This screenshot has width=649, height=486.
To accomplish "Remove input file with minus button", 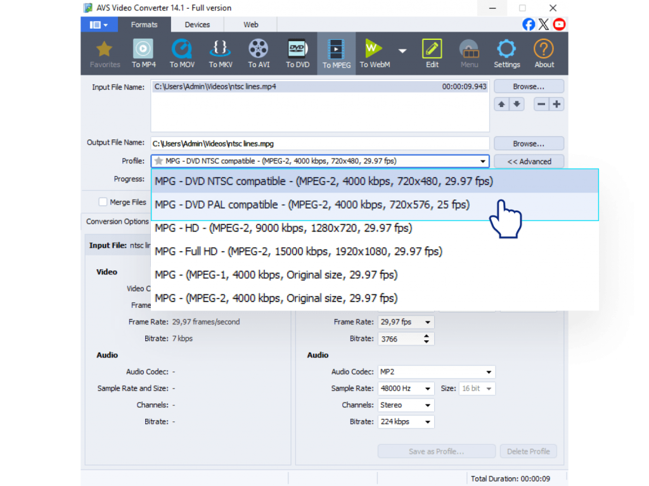I will pos(541,105).
